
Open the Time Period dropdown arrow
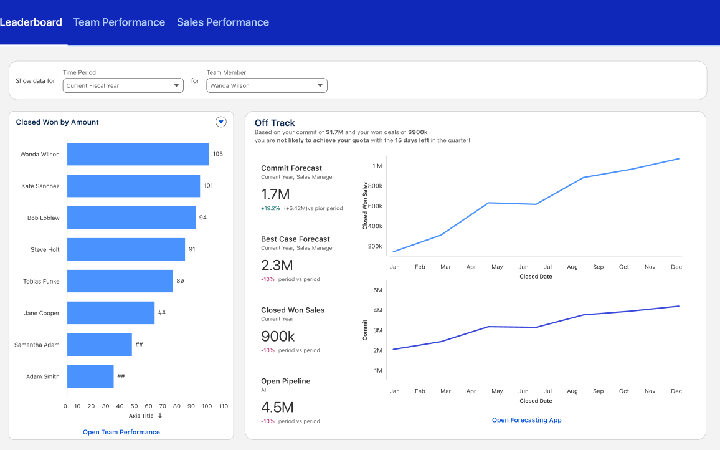click(176, 85)
